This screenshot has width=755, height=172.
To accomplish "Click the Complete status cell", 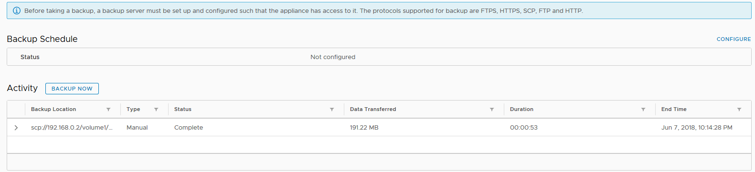I will [x=189, y=128].
